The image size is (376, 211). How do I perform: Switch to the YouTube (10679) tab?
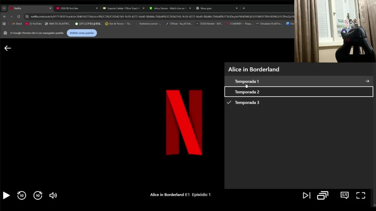click(76, 8)
